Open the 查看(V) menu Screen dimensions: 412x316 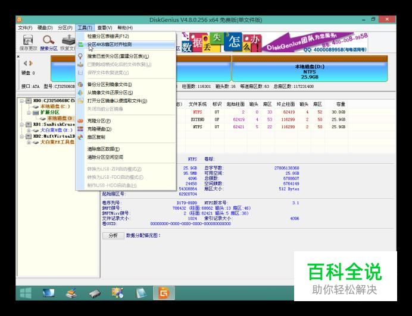105,28
